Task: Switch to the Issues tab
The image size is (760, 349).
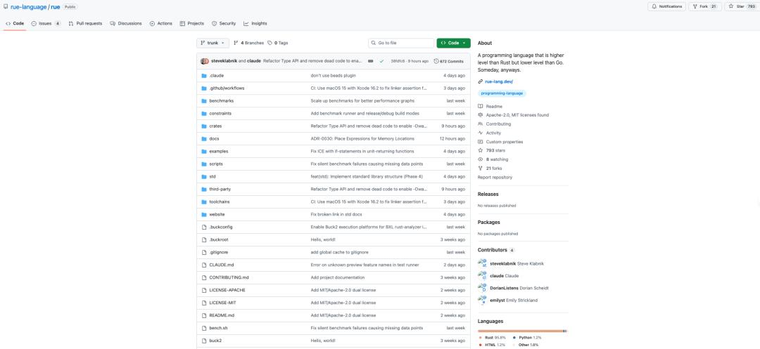Action: [46, 23]
